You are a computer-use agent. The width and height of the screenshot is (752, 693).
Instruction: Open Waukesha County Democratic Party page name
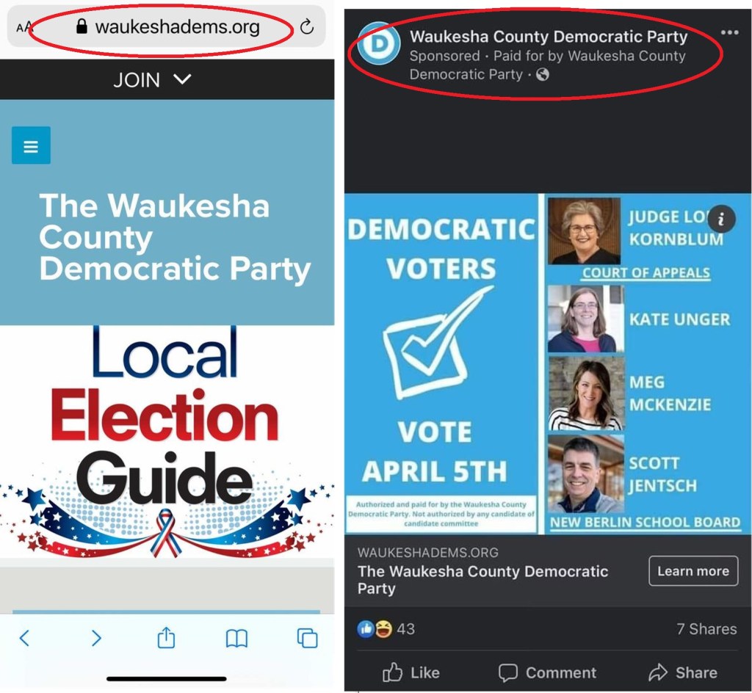click(549, 37)
